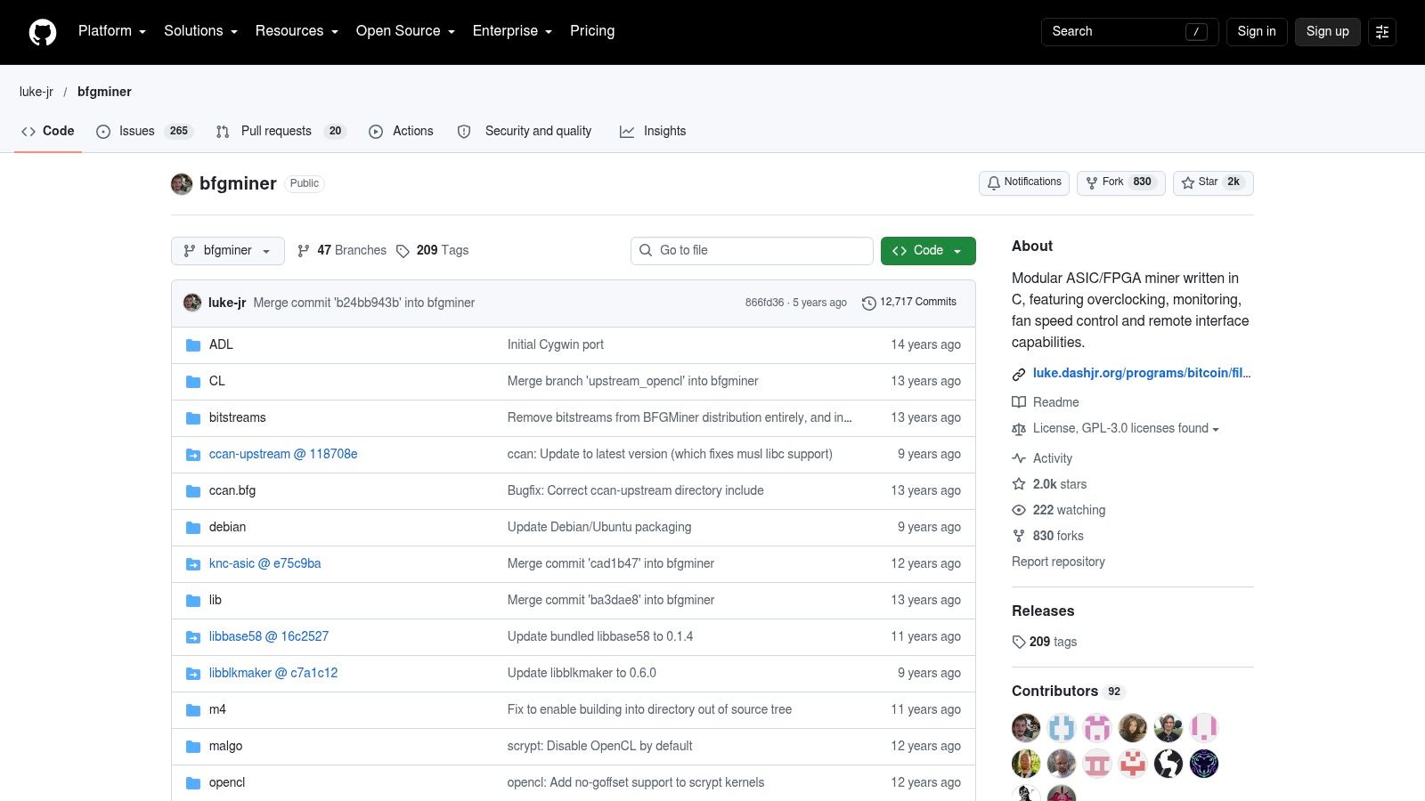Open commit history clock icon

tap(869, 303)
